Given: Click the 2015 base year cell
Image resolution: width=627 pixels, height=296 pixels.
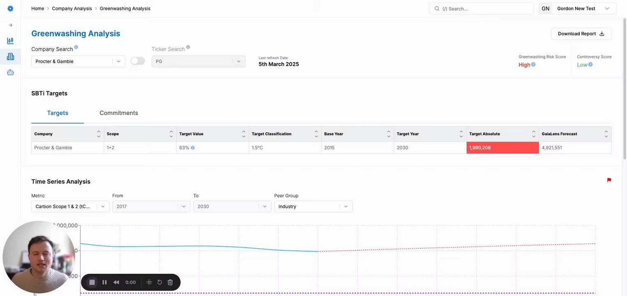Looking at the screenshot, I should (x=357, y=148).
